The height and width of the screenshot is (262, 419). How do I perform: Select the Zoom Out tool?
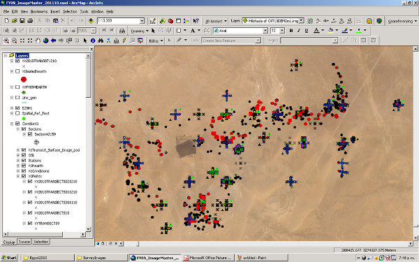[15, 41]
